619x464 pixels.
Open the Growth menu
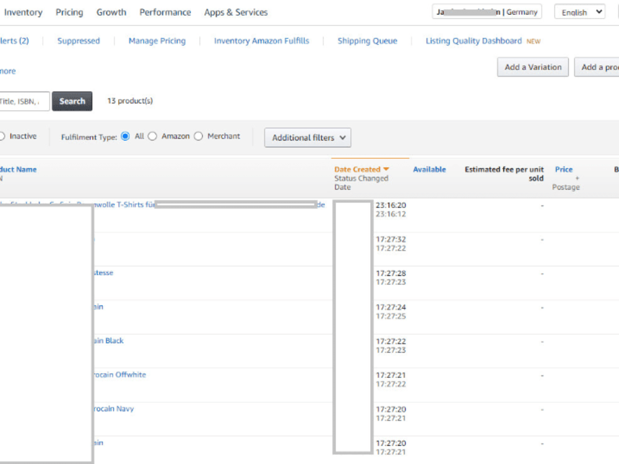[111, 12]
